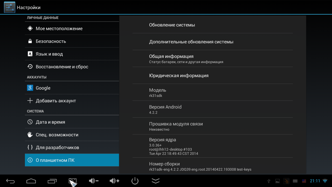Take a screenshot using the screenshot icon
This screenshot has height=187, width=332.
click(72, 180)
